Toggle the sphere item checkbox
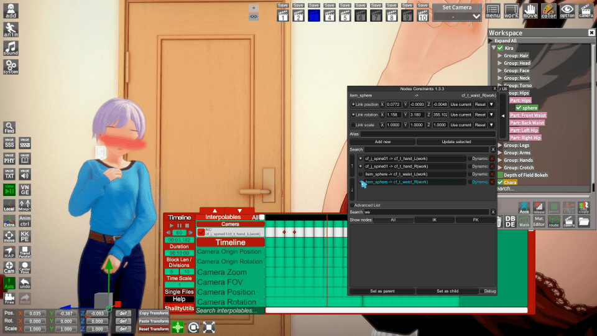Screen dimensions: 597x336 [519, 108]
